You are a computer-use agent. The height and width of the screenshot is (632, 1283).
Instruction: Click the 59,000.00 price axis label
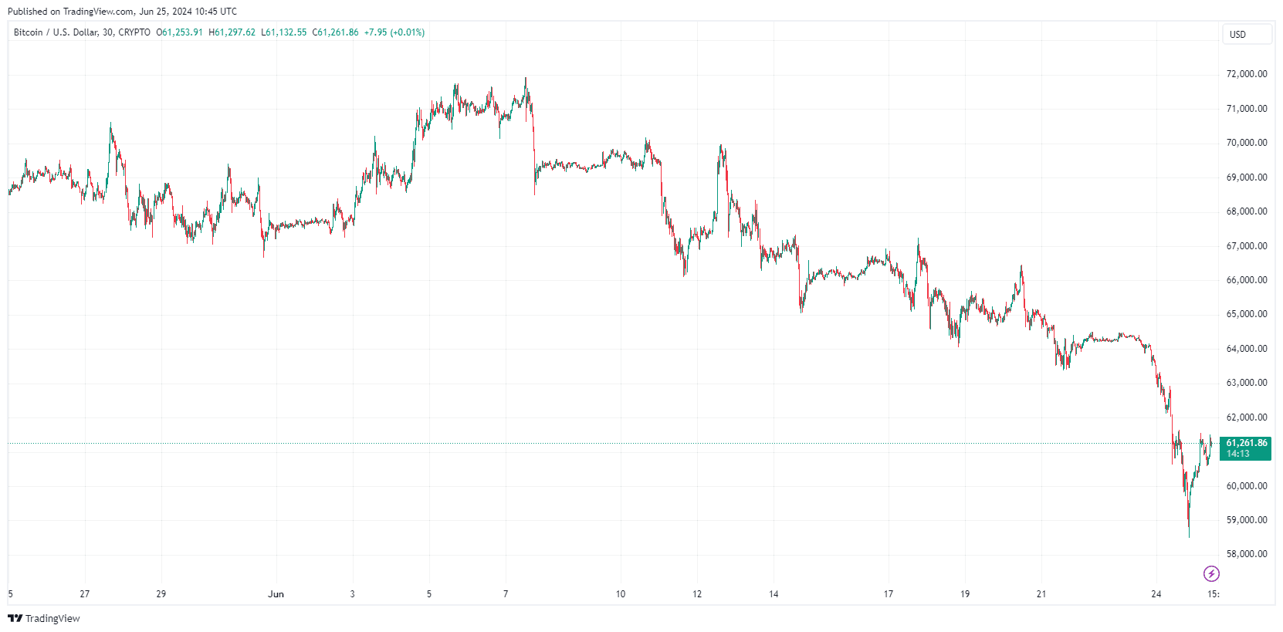(1247, 520)
